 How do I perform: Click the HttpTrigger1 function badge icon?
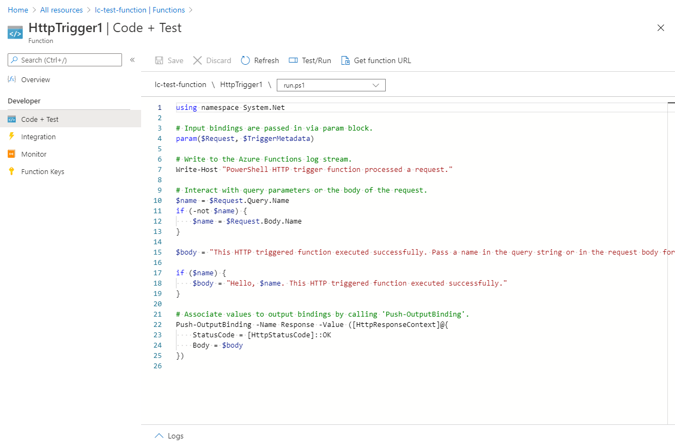(x=15, y=32)
